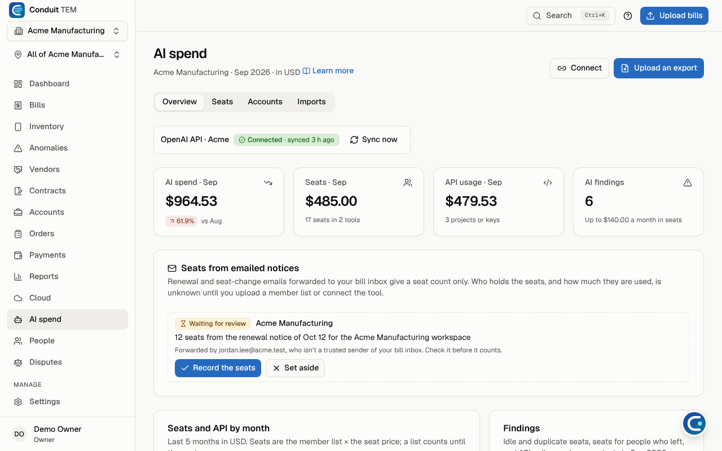The height and width of the screenshot is (451, 722).
Task: Click the trend arrow icon on AI spend card
Action: click(268, 183)
